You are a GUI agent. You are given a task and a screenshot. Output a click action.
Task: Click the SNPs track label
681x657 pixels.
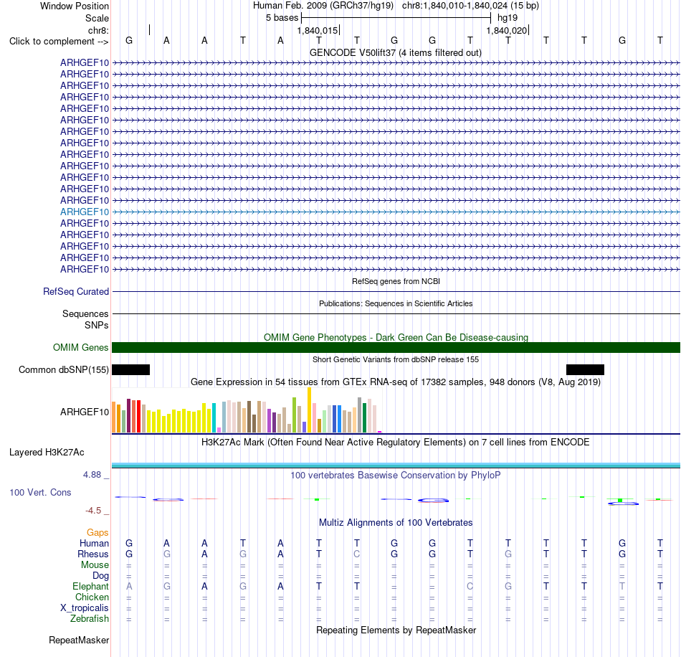pos(97,325)
